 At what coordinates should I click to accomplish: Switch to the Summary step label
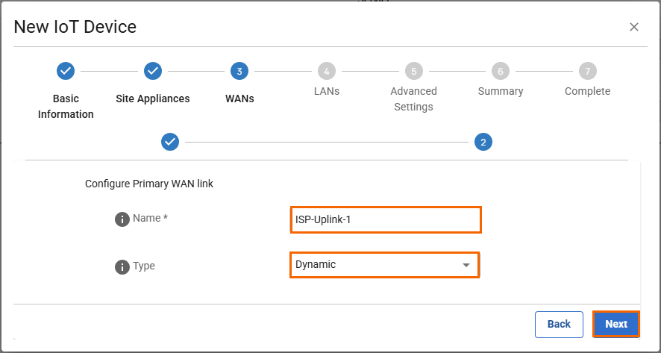pos(501,91)
